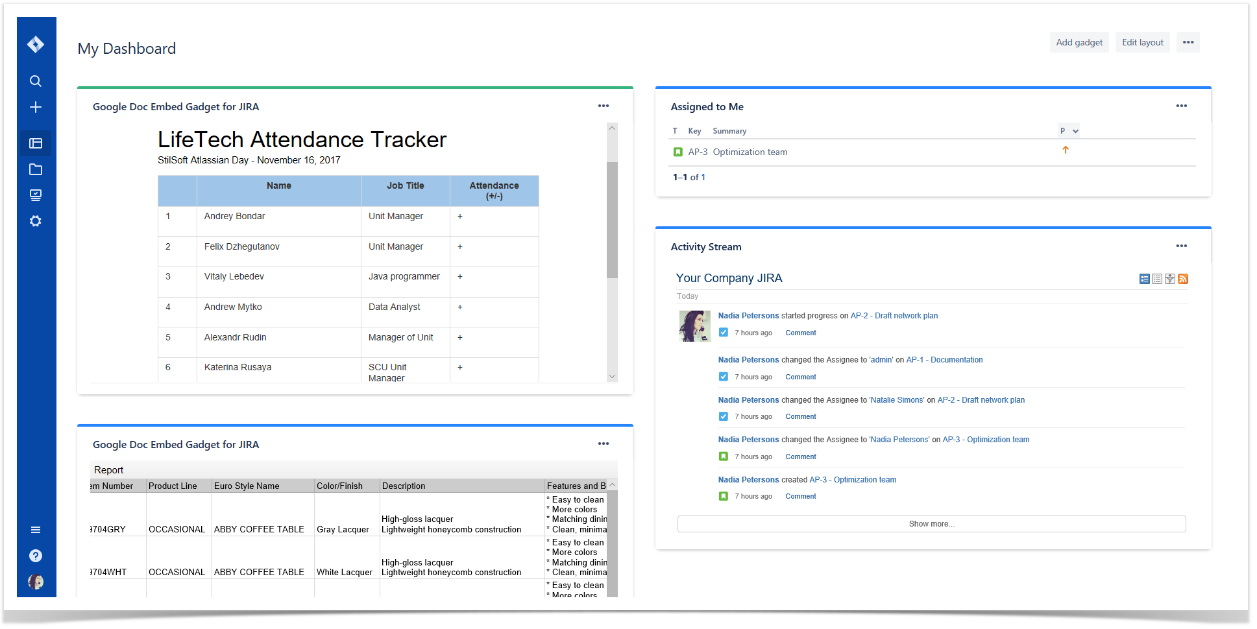Screen dimensions: 1257x629
Task: Switch Activity Stream to full view
Action: coord(1144,279)
